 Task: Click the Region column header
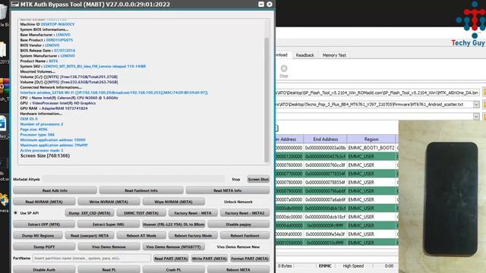(371, 140)
